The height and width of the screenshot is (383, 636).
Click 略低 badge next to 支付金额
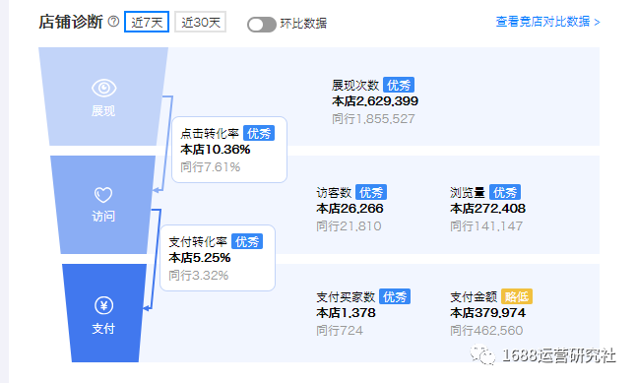tap(517, 297)
